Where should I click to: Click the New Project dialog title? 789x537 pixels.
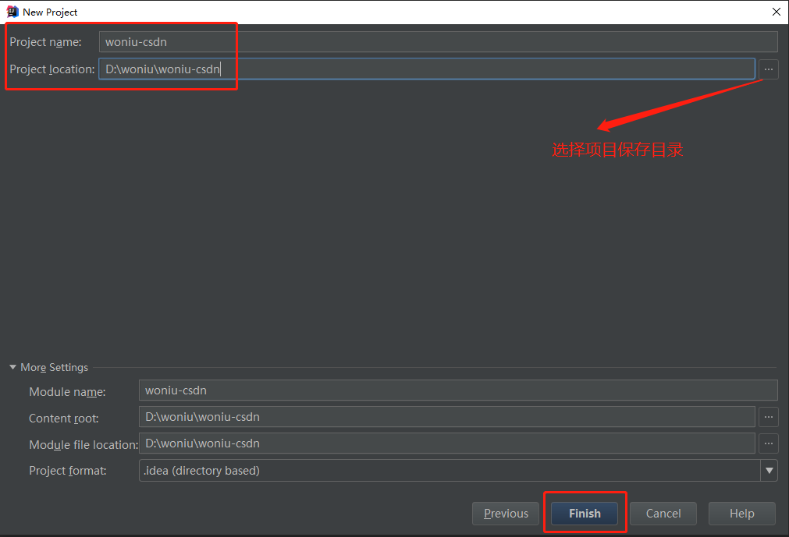[x=50, y=12]
